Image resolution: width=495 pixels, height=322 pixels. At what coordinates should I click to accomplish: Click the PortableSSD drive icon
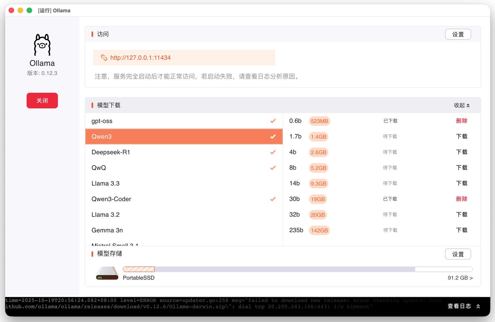pyautogui.click(x=107, y=273)
